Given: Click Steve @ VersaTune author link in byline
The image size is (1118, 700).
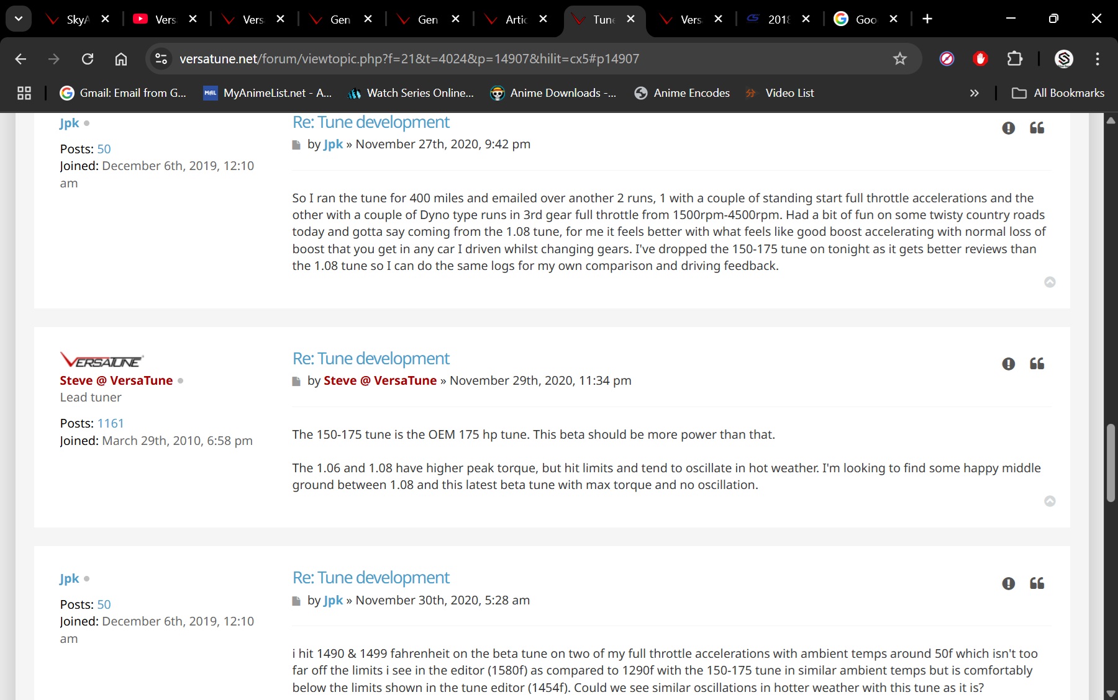Looking at the screenshot, I should coord(380,380).
